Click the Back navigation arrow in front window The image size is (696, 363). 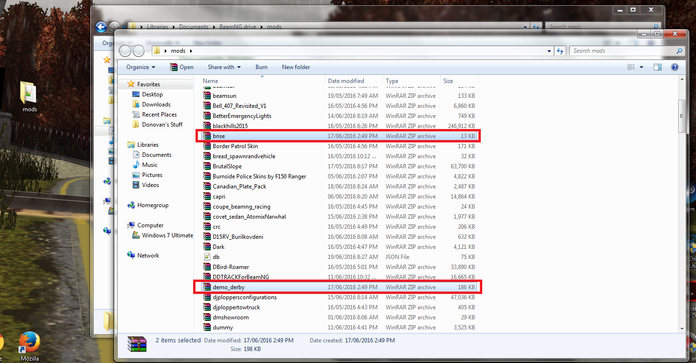[x=125, y=51]
